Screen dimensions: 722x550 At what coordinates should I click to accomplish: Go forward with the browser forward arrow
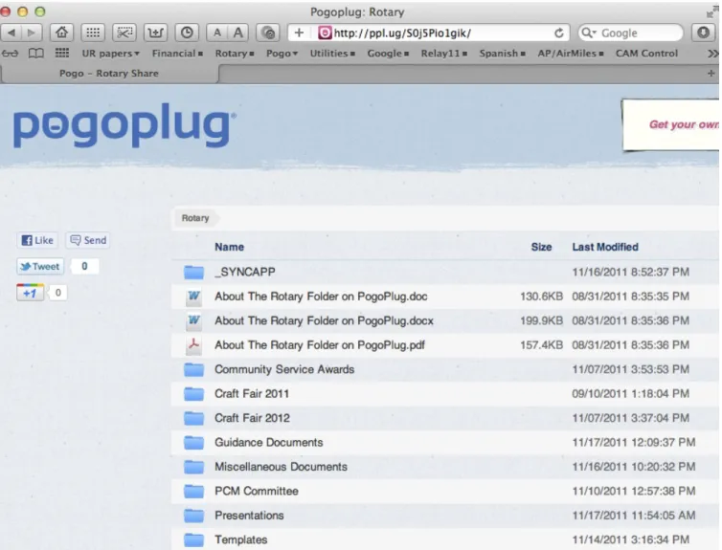pos(32,33)
